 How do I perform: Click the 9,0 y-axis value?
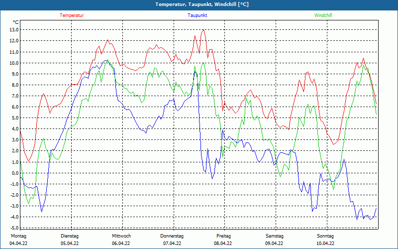coord(15,74)
